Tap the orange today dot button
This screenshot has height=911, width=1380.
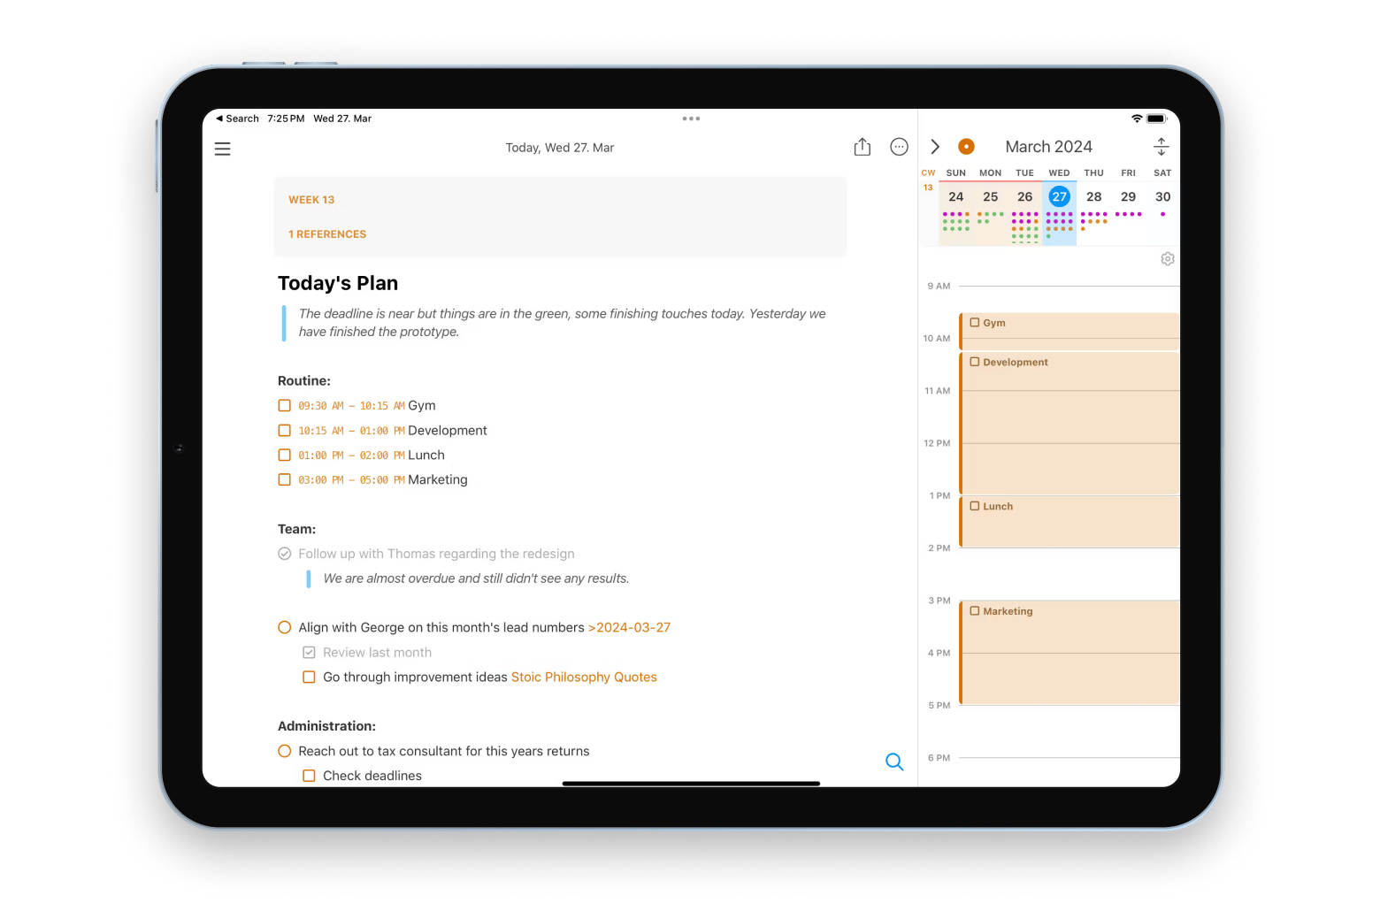966,147
